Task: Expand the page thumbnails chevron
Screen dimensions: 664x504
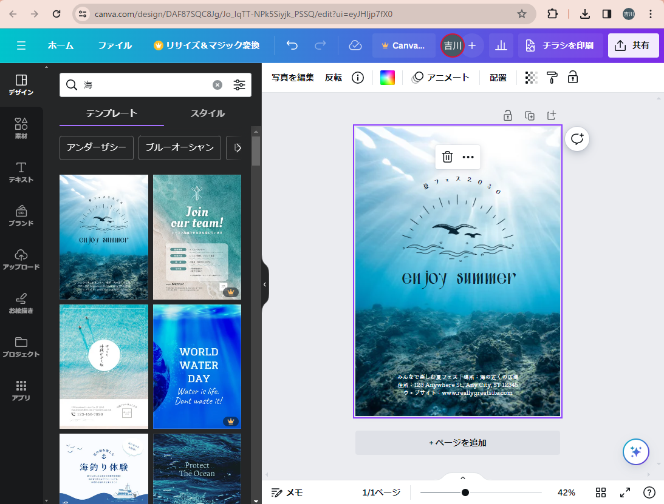Action: coord(462,478)
